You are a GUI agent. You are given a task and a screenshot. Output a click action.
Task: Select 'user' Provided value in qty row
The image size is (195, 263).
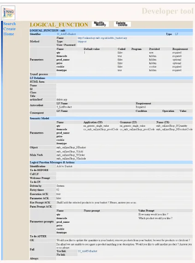point(151,53)
